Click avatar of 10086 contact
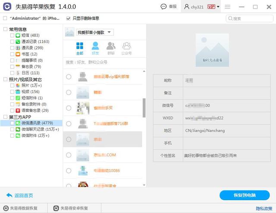 tap(83, 170)
